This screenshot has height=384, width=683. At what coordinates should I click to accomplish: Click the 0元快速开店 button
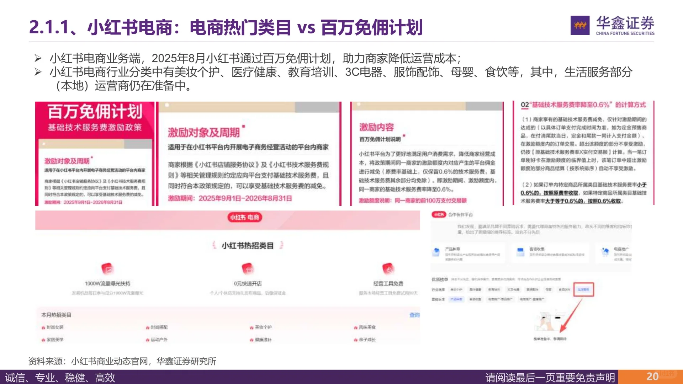249,283
